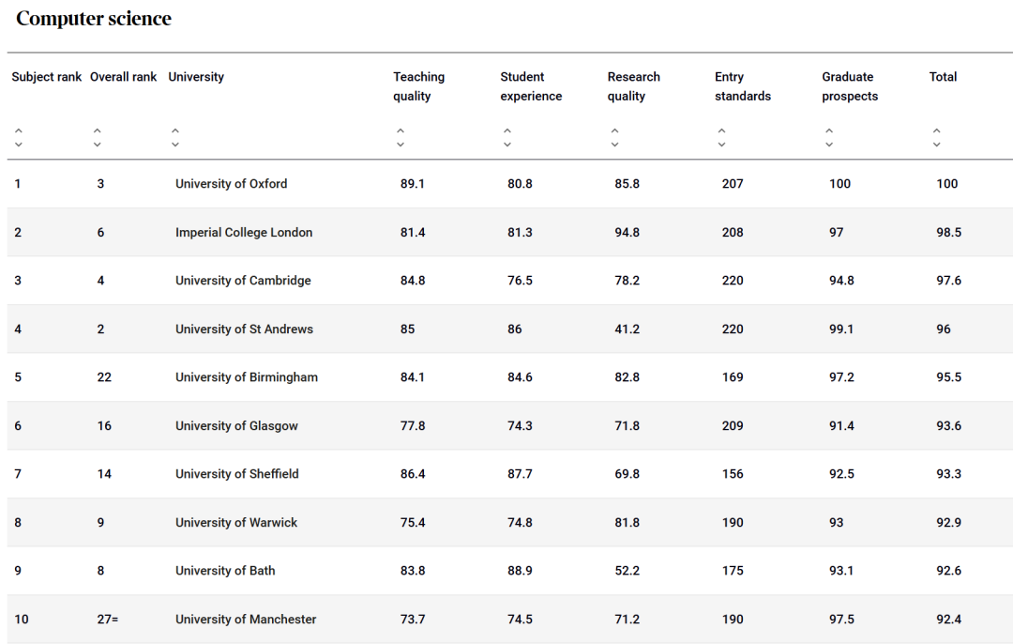Click the Student experience column header

tap(531, 86)
